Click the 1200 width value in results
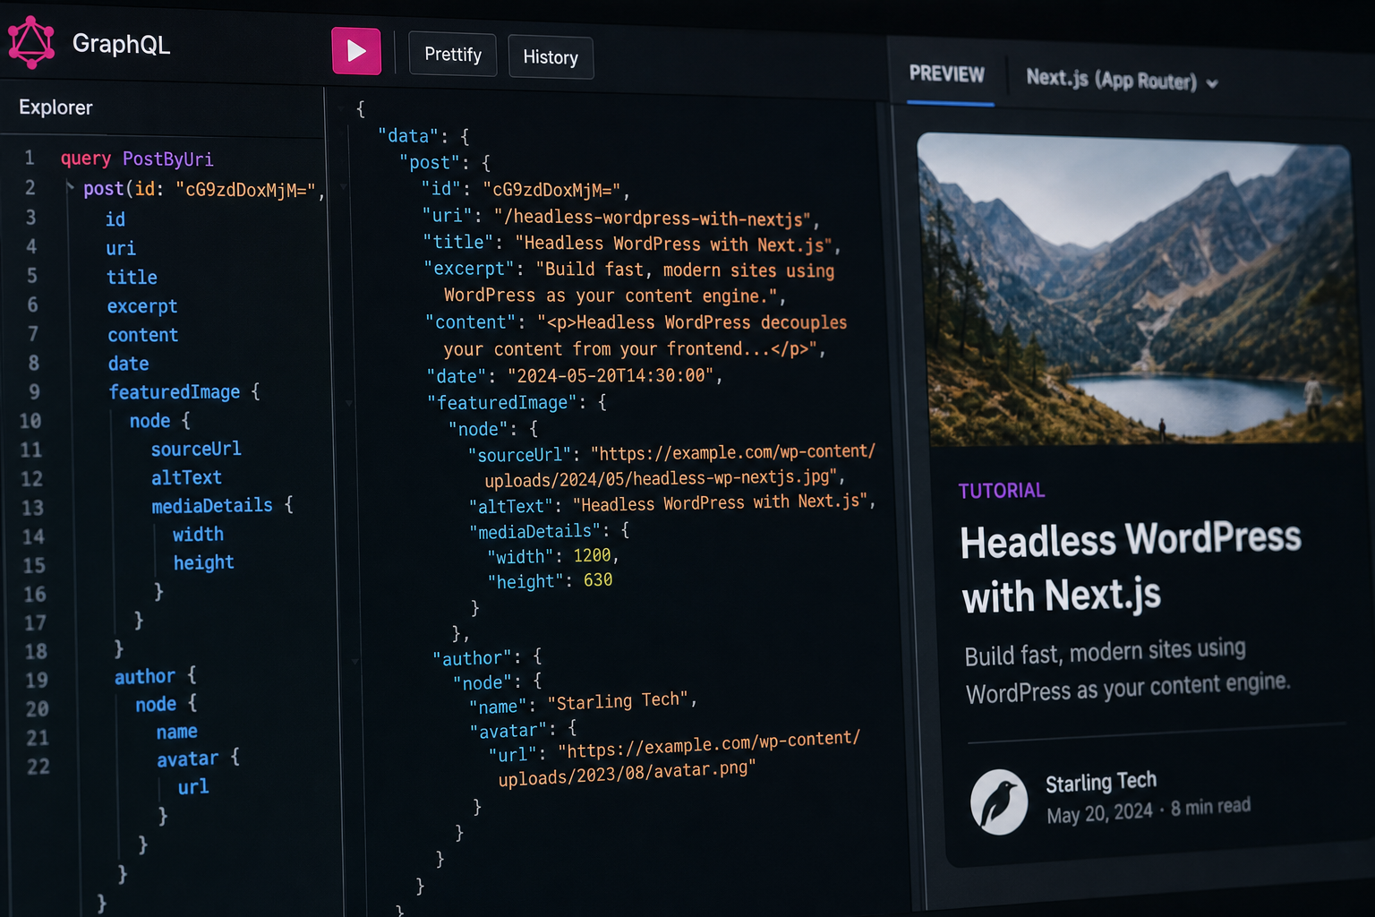This screenshot has height=917, width=1375. coord(592,556)
